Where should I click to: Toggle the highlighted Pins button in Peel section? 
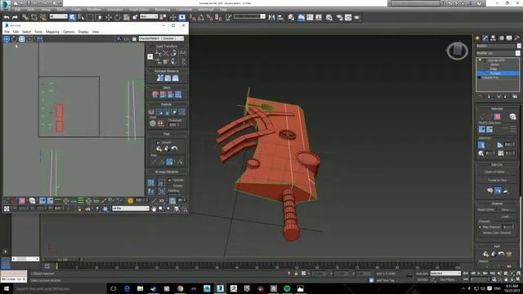[x=169, y=162]
